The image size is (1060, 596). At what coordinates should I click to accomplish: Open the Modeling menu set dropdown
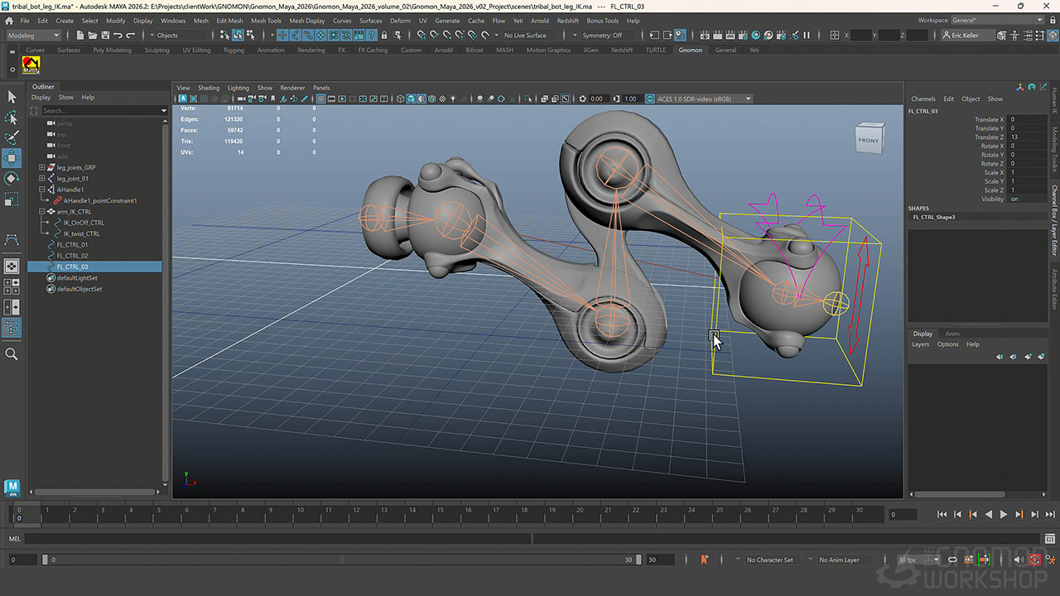[34, 36]
